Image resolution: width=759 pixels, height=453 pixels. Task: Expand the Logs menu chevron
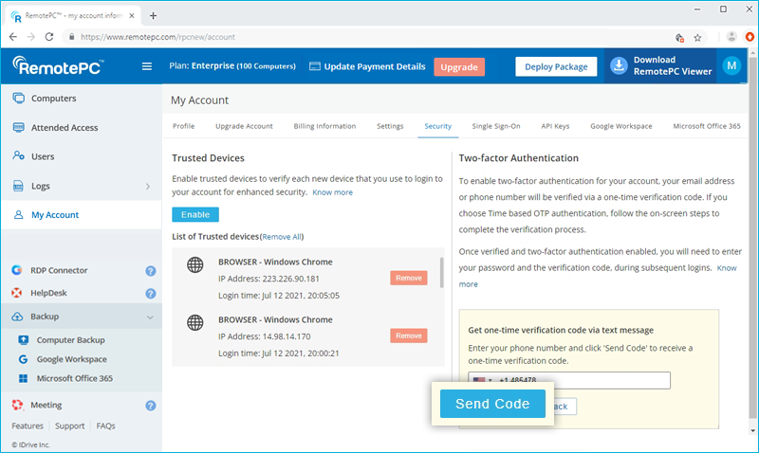tap(148, 187)
